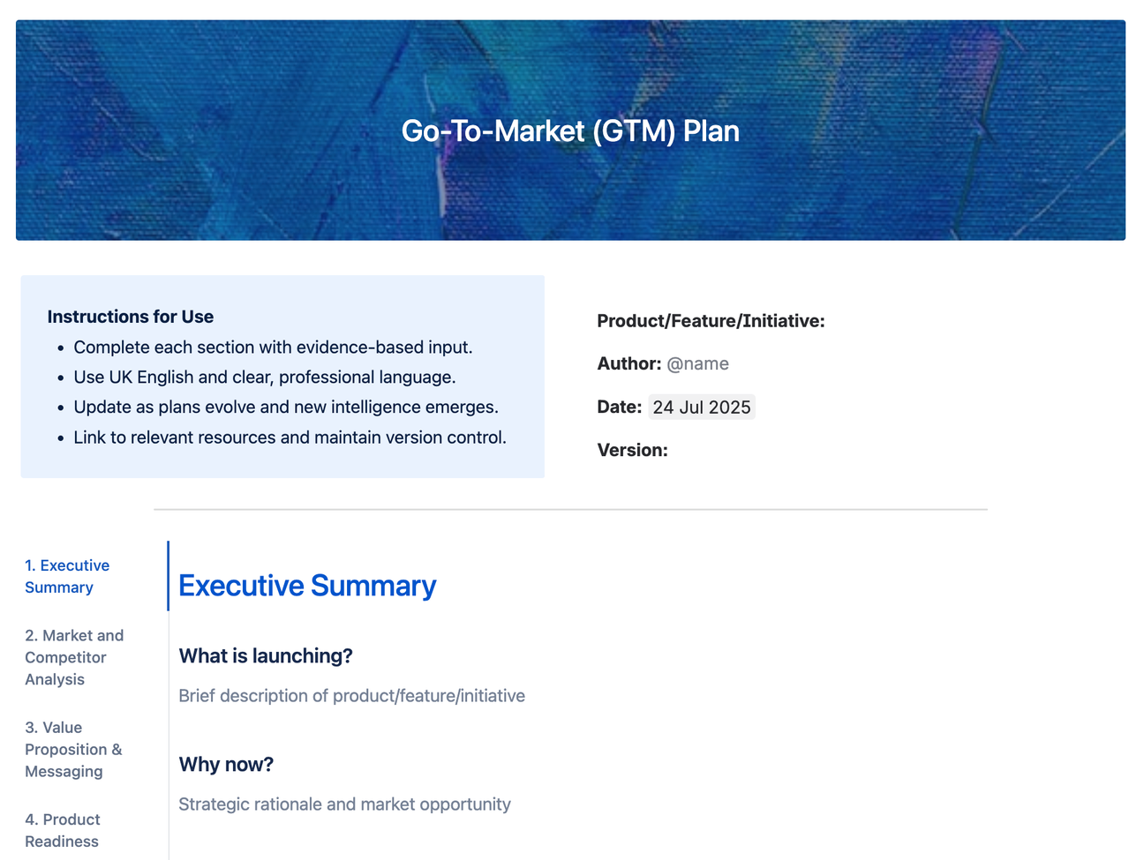Select the "Executive Summary" blue heading
Screen dimensions: 1144x860
306,585
